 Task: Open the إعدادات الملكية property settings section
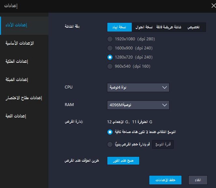[17, 61]
